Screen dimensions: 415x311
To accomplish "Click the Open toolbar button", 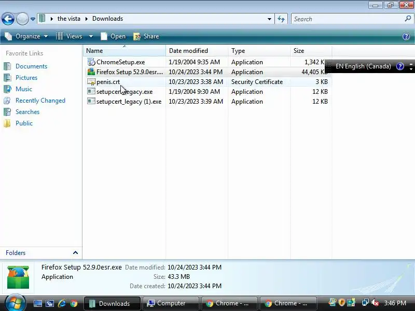I will pyautogui.click(x=113, y=36).
